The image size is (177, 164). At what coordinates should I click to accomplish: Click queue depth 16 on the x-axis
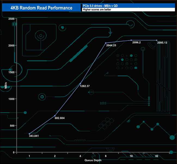(131, 156)
